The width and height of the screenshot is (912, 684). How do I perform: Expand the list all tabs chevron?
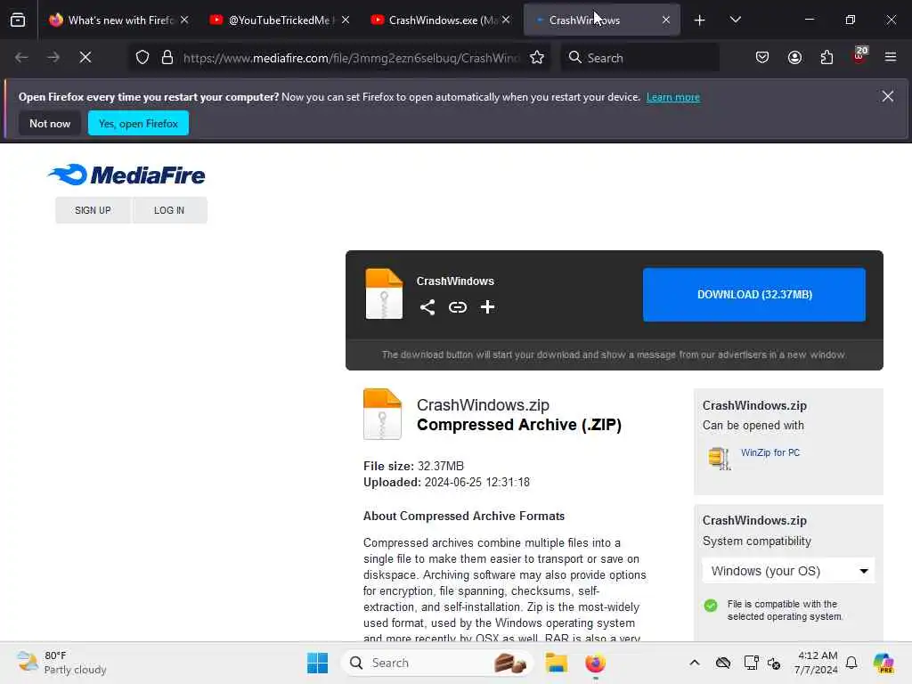(735, 20)
